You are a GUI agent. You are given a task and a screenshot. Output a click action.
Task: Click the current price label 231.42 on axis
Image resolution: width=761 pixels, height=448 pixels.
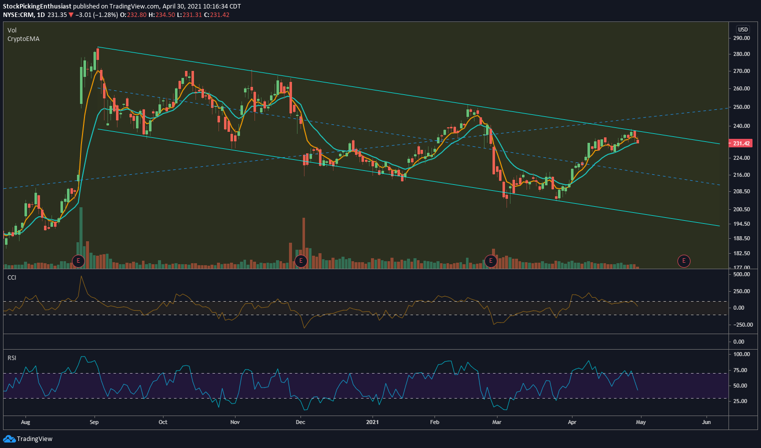[741, 143]
